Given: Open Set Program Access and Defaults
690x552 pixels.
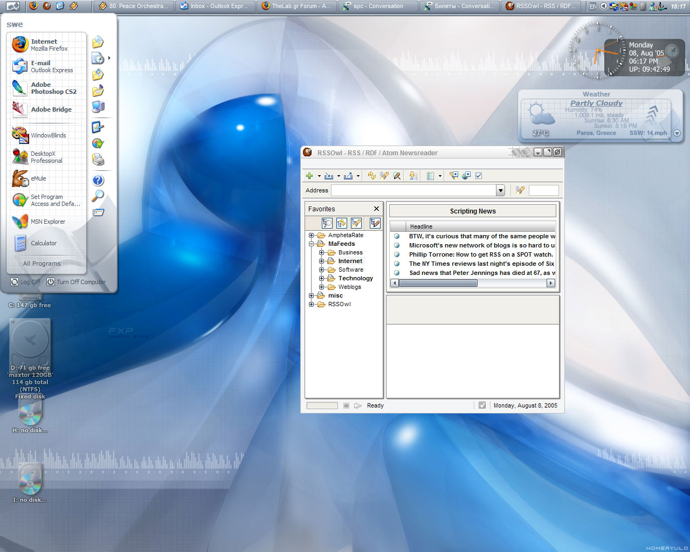Looking at the screenshot, I should click(47, 200).
